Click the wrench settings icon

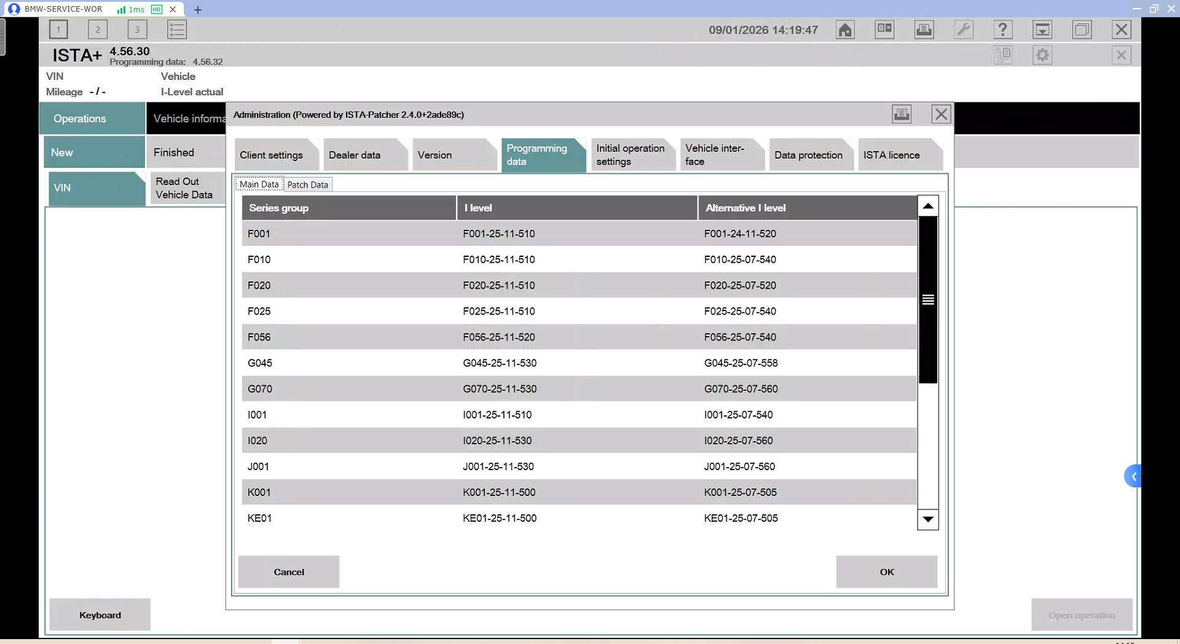pyautogui.click(x=963, y=29)
